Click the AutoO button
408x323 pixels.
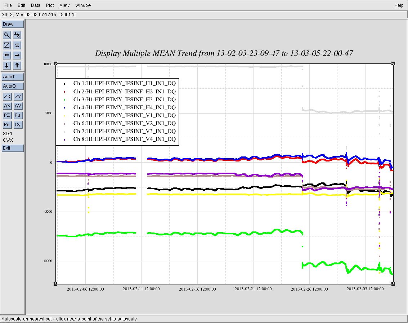[x=13, y=86]
